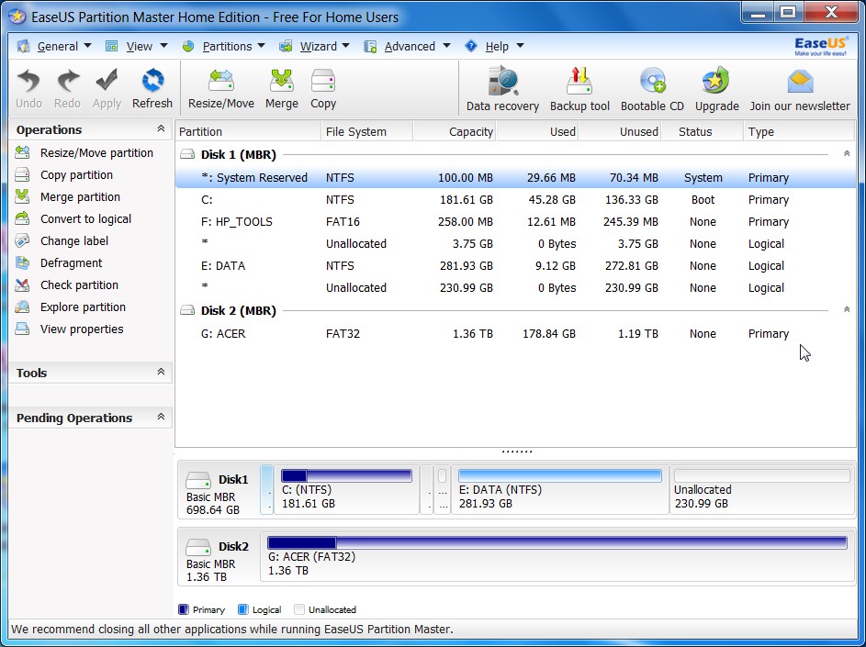Enable the Unallocated legend checkbox
Screen dimensions: 866x647
298,608
